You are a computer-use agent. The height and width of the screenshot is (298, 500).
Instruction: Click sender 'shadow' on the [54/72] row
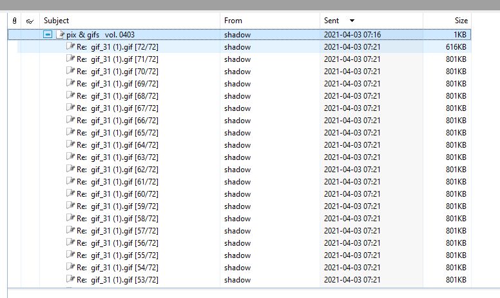coord(237,268)
